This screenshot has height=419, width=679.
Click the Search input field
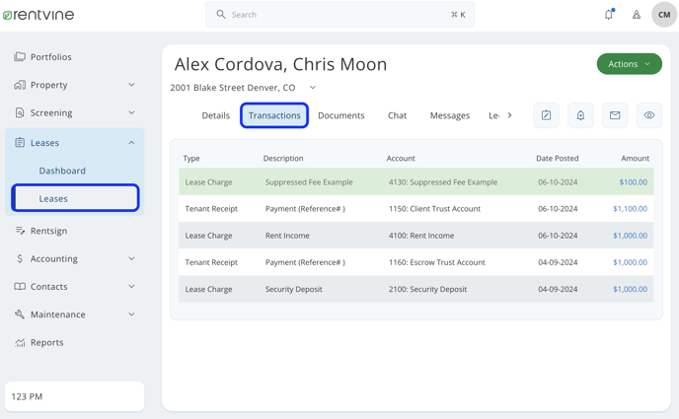(339, 15)
